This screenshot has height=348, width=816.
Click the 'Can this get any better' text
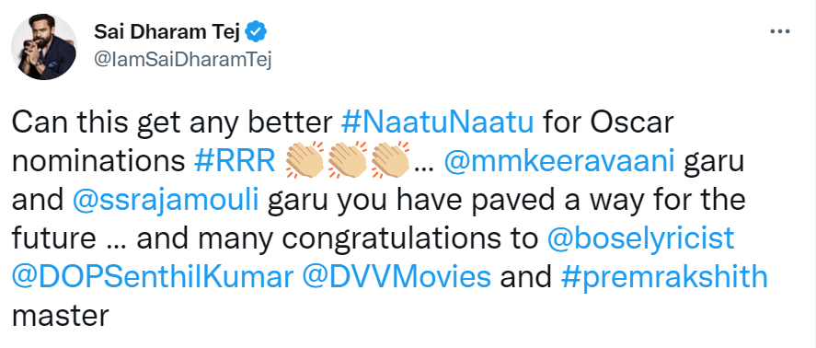pyautogui.click(x=171, y=123)
